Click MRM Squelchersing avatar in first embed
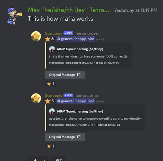Viewport: 163px width, 161px height. tap(52, 49)
